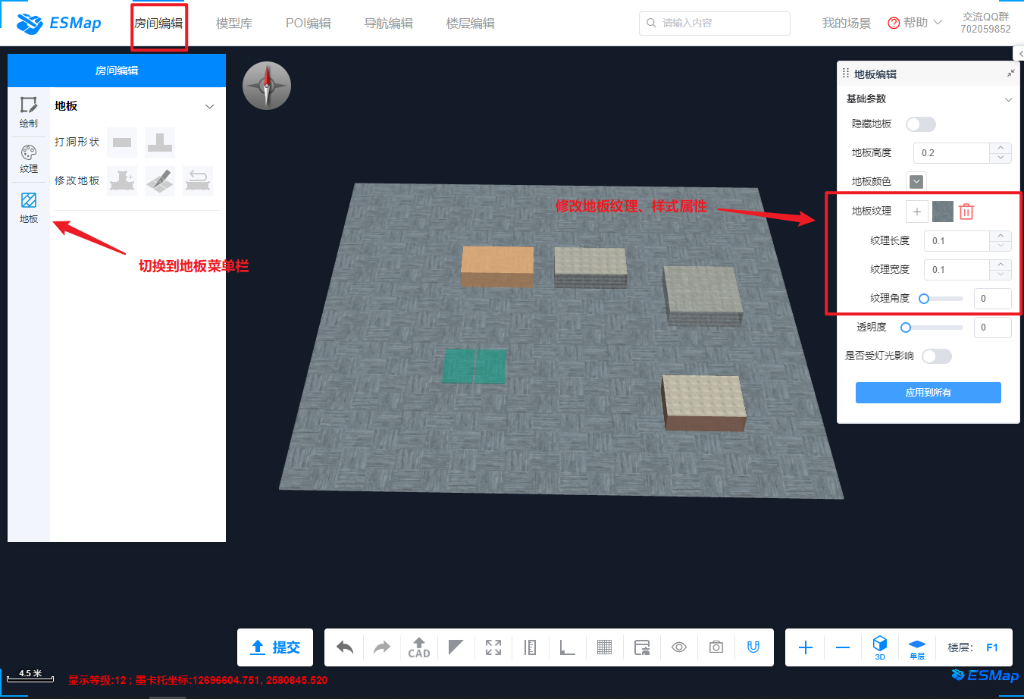This screenshot has height=699, width=1024.
Task: Click the 应用到所有 button
Action: [x=928, y=393]
